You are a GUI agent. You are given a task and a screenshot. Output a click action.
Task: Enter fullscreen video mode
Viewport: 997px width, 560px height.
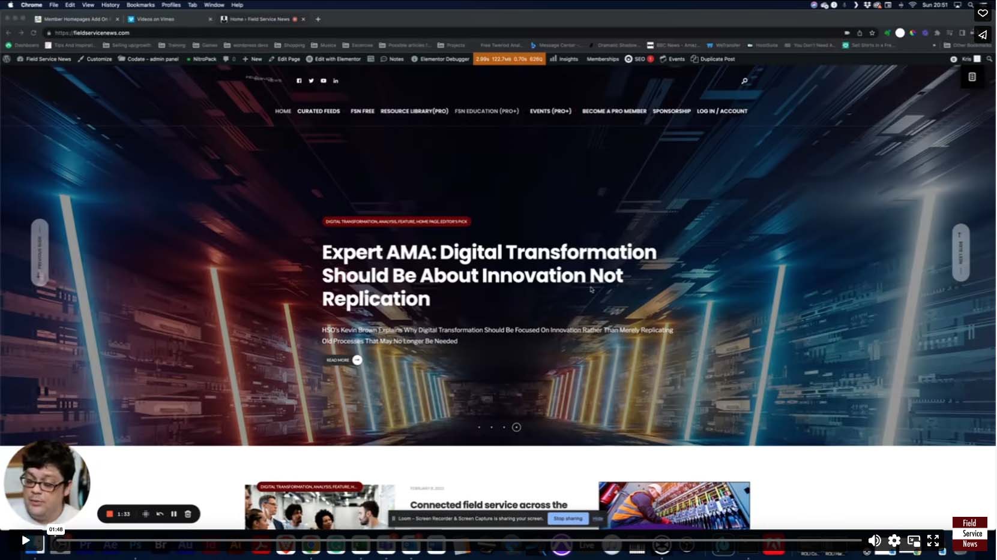click(933, 541)
